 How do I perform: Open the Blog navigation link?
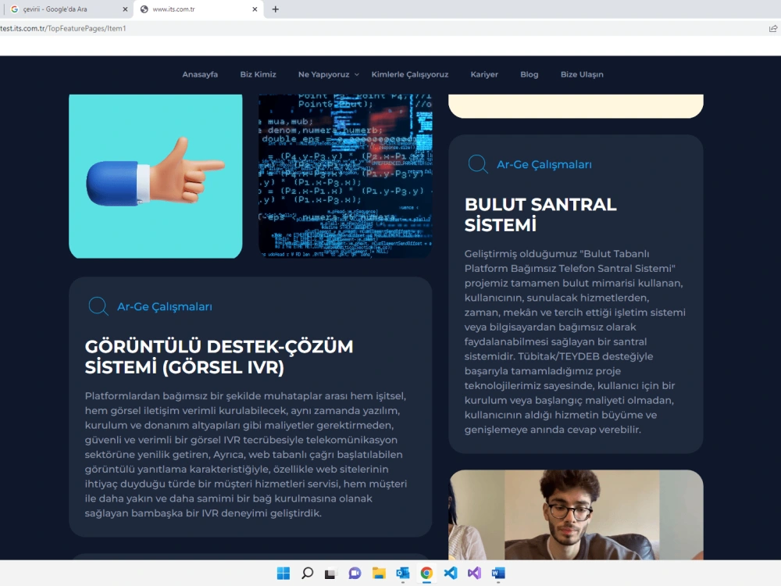tap(529, 74)
